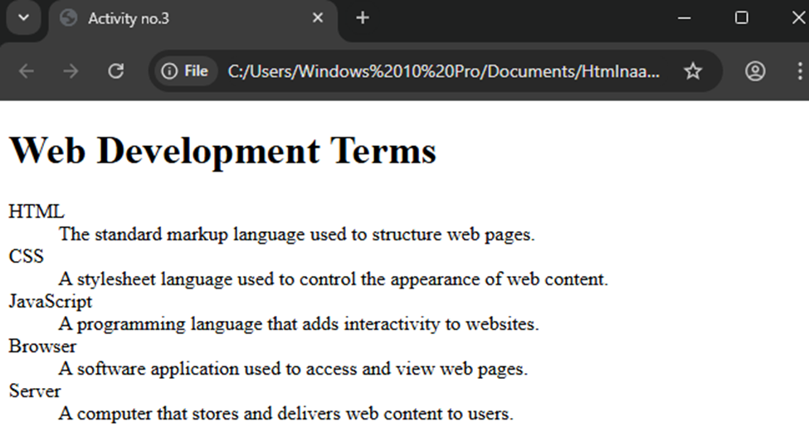This screenshot has width=809, height=432.
Task: Bookmark this page with the star icon
Action: (693, 71)
